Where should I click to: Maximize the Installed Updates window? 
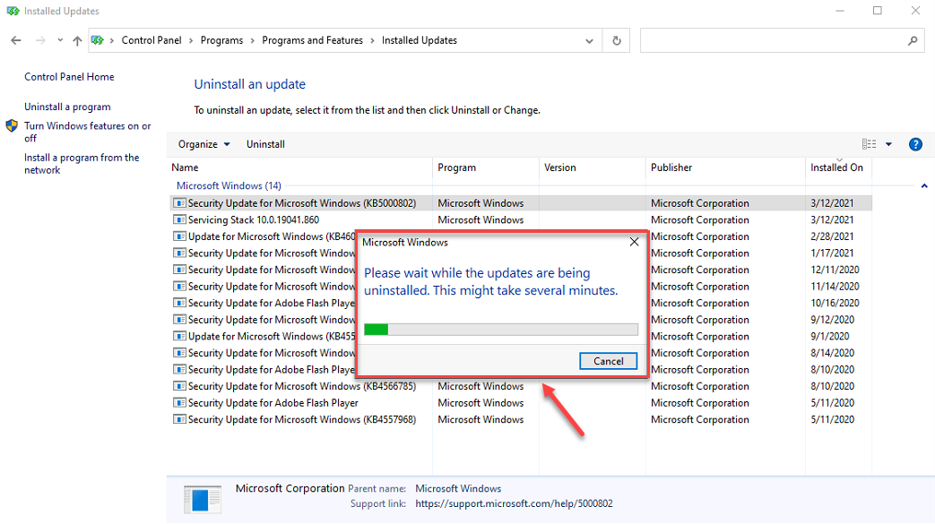pos(877,11)
